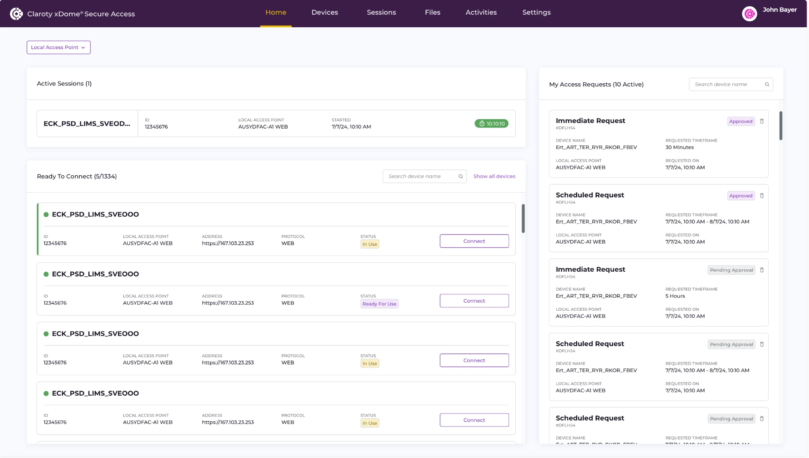Viewport: 809px width, 458px height.
Task: Click the Claroty logo in the top-left corner
Action: coord(16,13)
